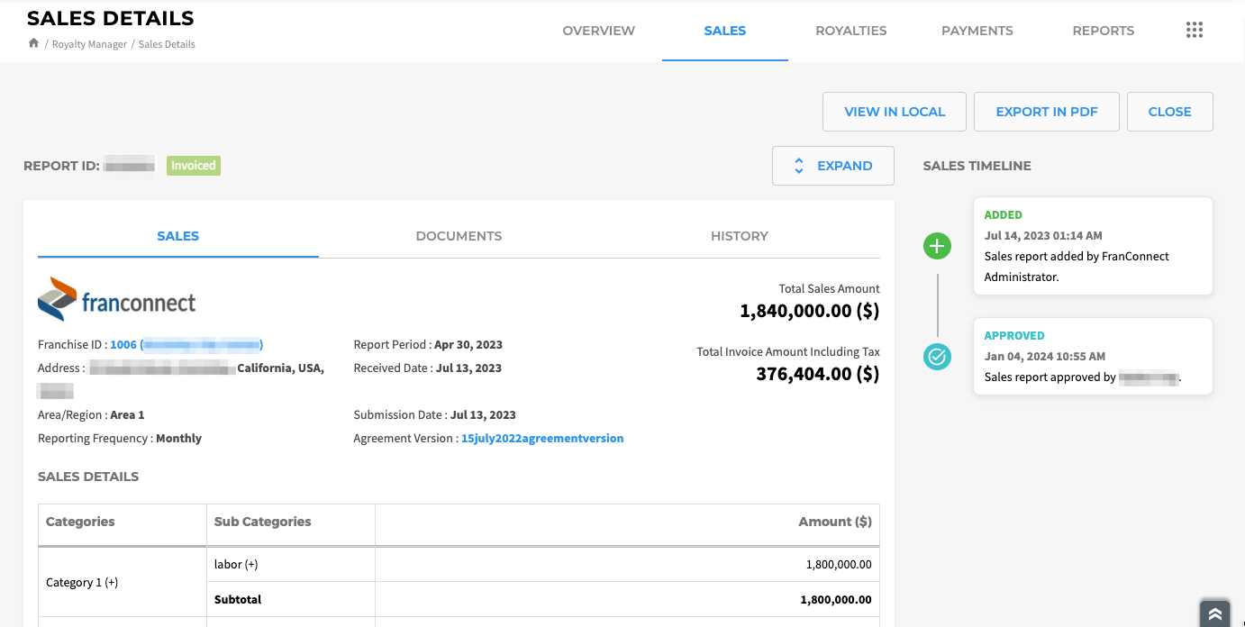Image resolution: width=1245 pixels, height=627 pixels.
Task: Click the Submission Date Jul 13, 2023 text
Action: tap(435, 415)
